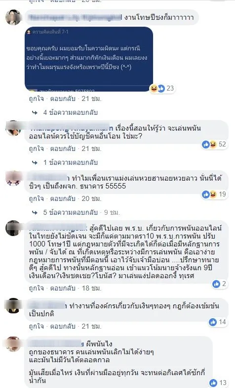
Task: Like the long comment about gambling law
Action: pyautogui.click(x=37, y=288)
